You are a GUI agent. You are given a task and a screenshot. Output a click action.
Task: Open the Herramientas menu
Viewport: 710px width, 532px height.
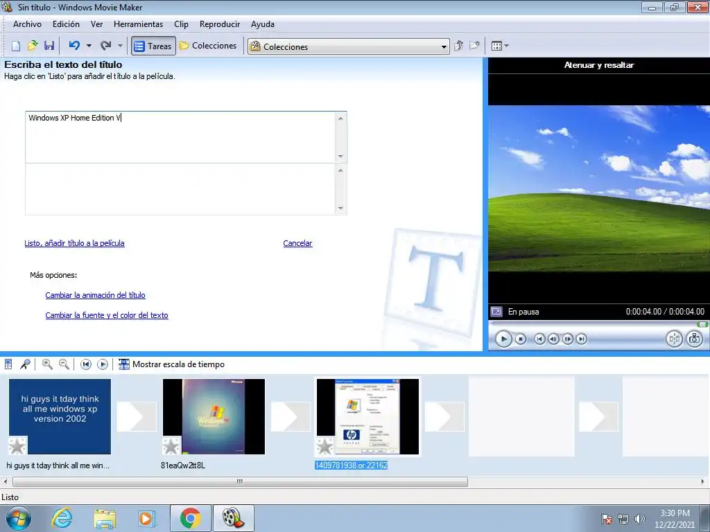click(138, 24)
